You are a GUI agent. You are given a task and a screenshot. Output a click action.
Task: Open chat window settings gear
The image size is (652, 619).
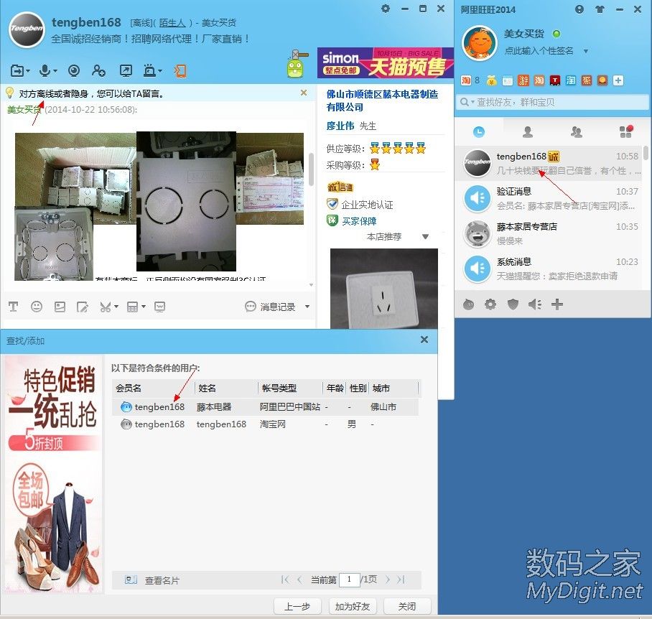click(x=386, y=9)
